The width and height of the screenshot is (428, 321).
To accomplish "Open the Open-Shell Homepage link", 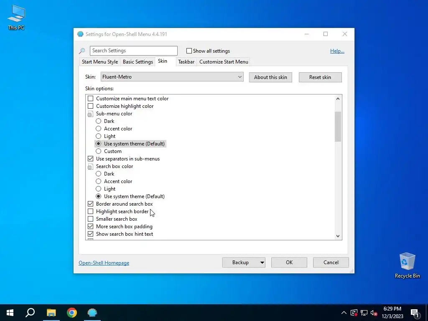I will [104, 263].
